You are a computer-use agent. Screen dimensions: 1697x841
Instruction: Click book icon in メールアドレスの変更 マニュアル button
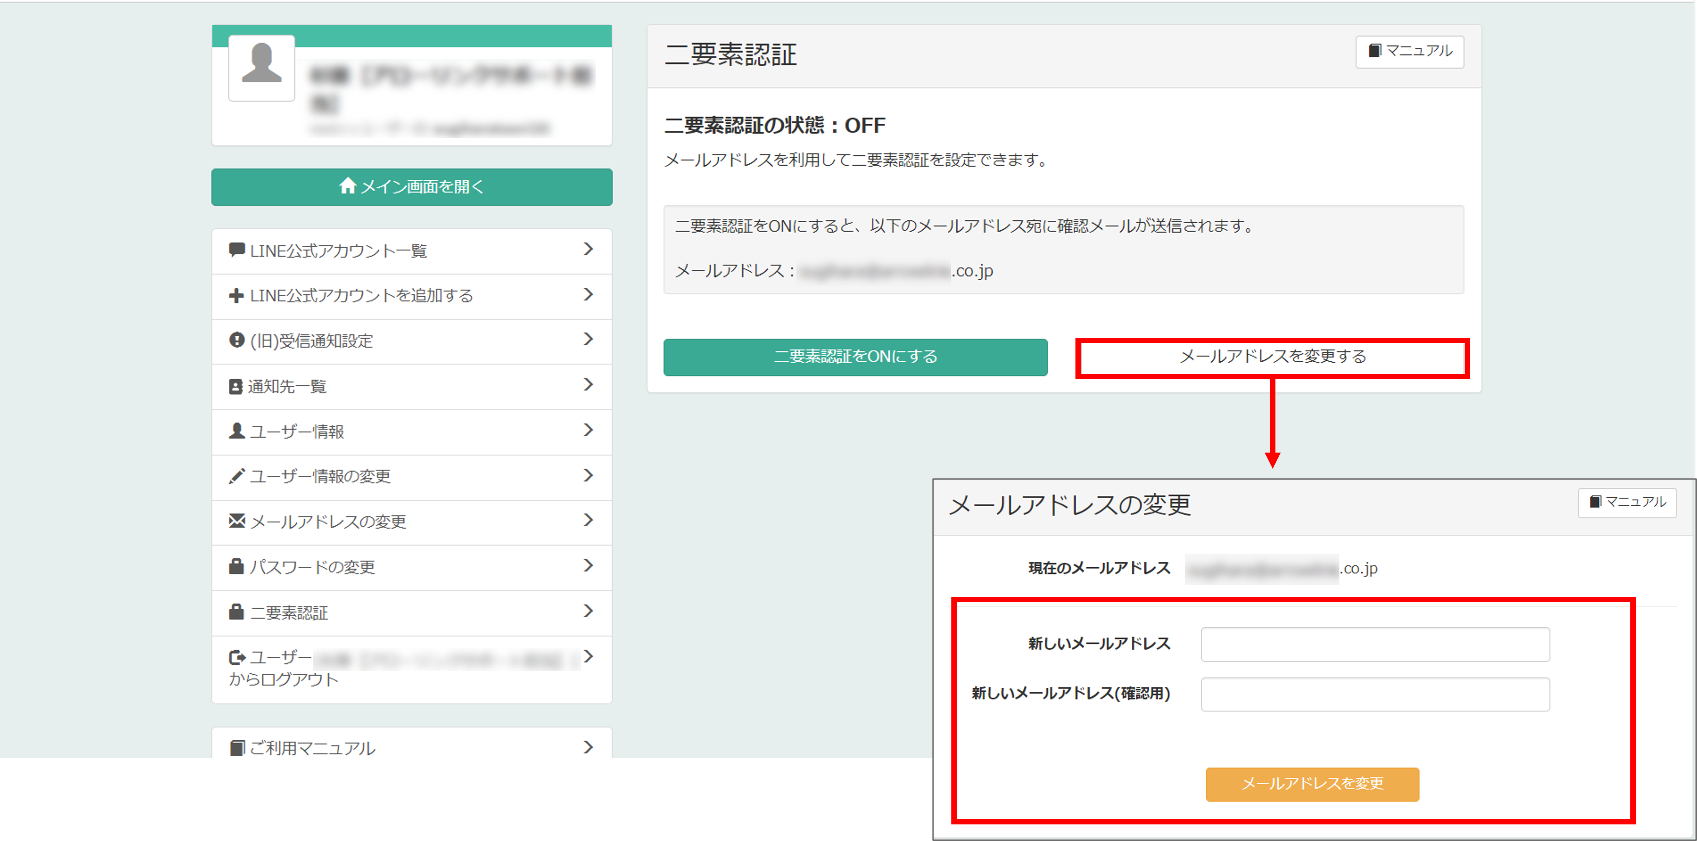click(x=1596, y=502)
